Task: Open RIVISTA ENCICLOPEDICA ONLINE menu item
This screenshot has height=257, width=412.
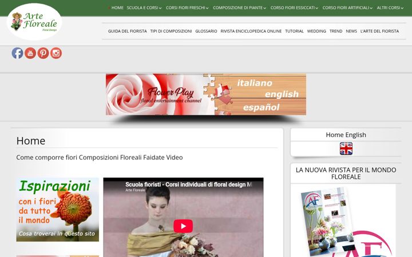Action: [x=251, y=31]
